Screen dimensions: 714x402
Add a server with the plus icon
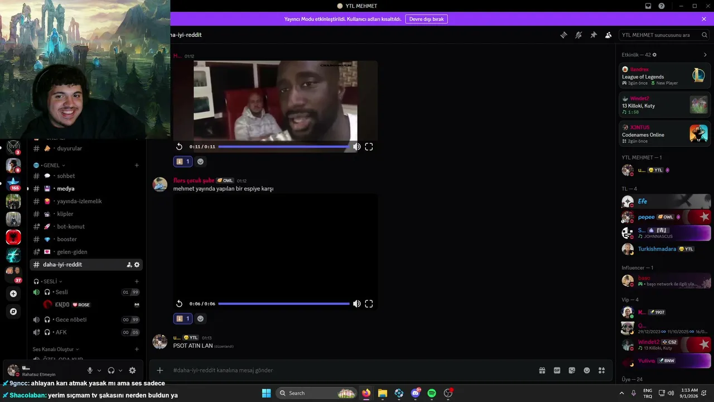[13, 294]
